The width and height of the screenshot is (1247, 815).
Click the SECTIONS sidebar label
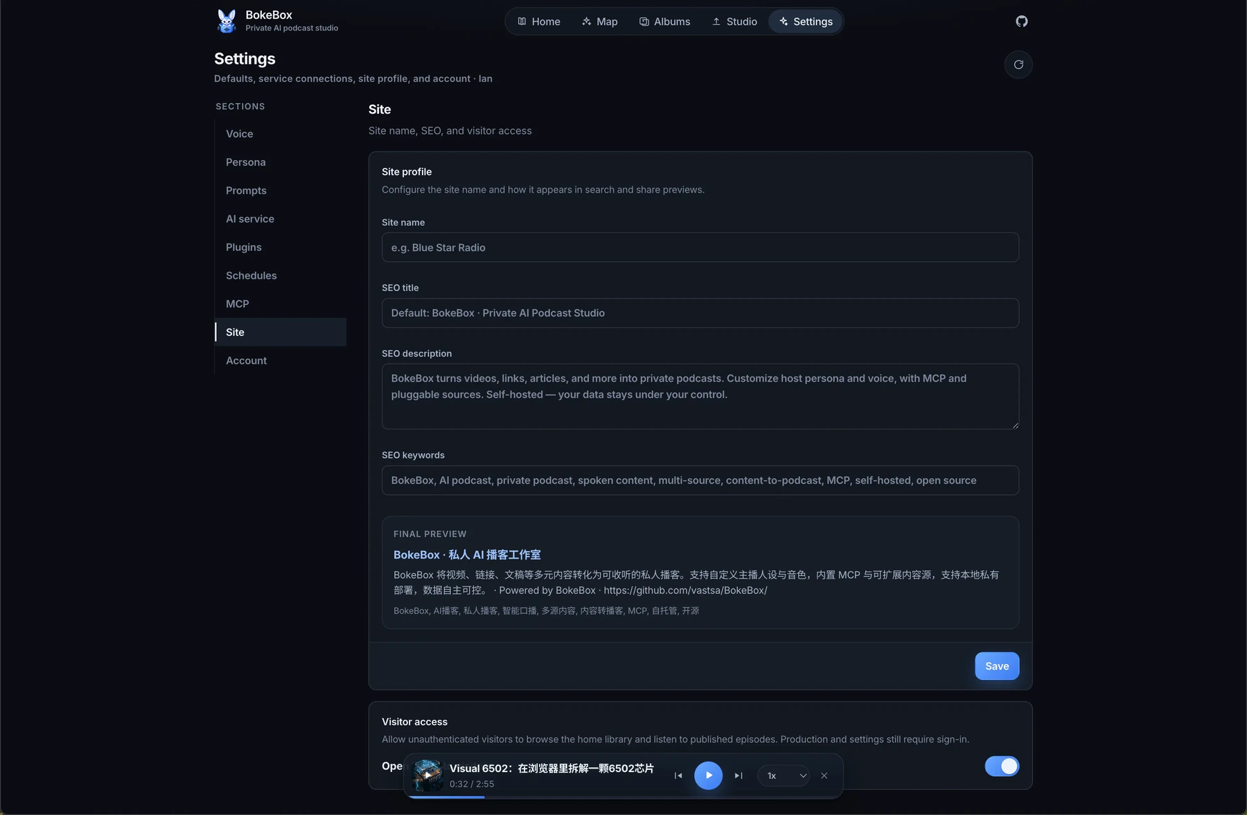240,106
